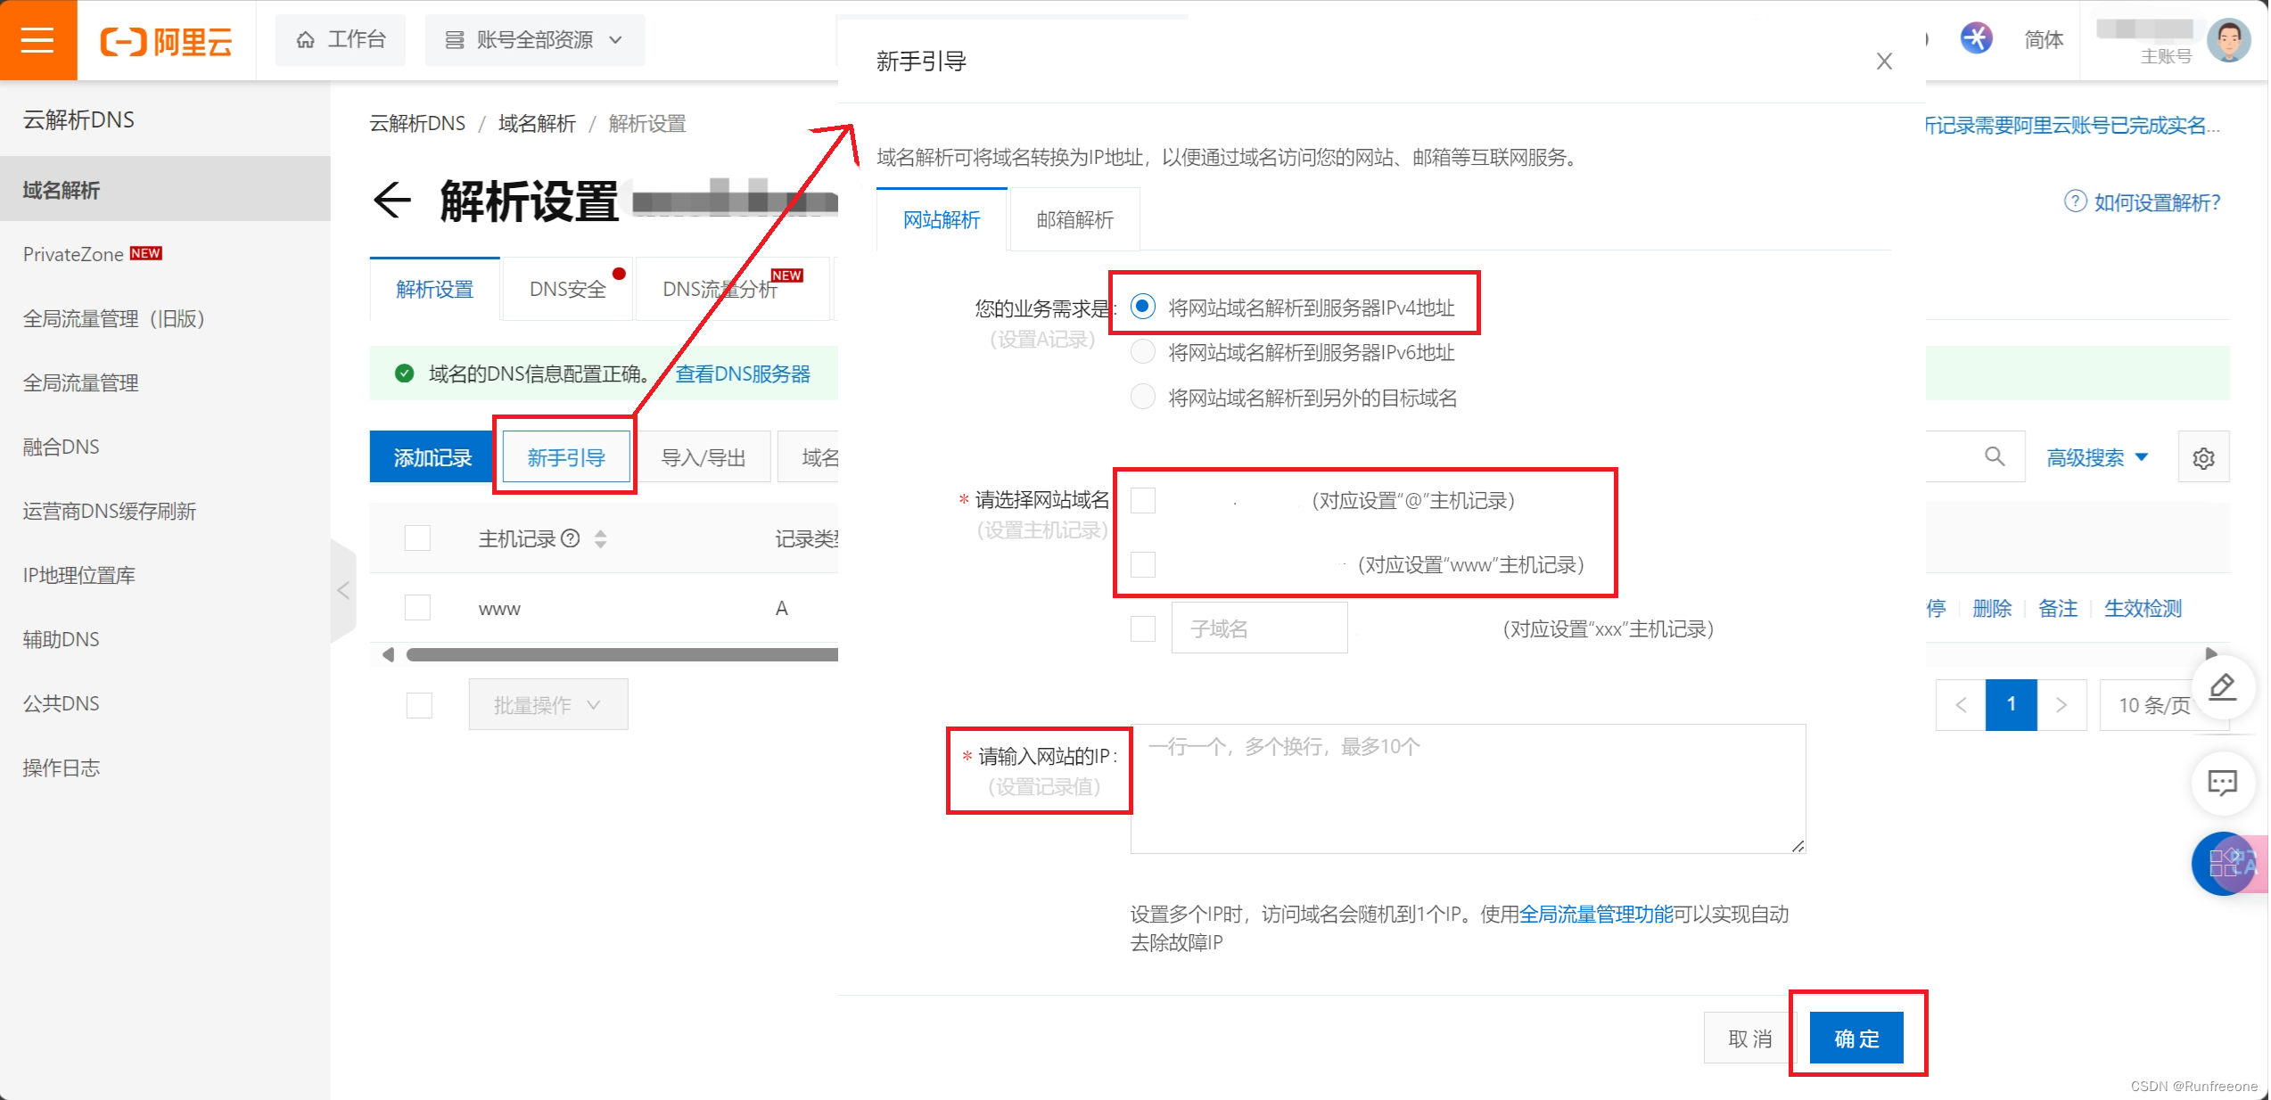Expand 高级搜索 dropdown
This screenshot has width=2271, height=1100.
pyautogui.click(x=2097, y=457)
